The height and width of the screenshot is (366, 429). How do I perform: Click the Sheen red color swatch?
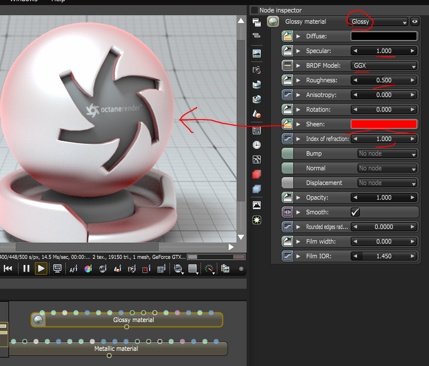384,124
